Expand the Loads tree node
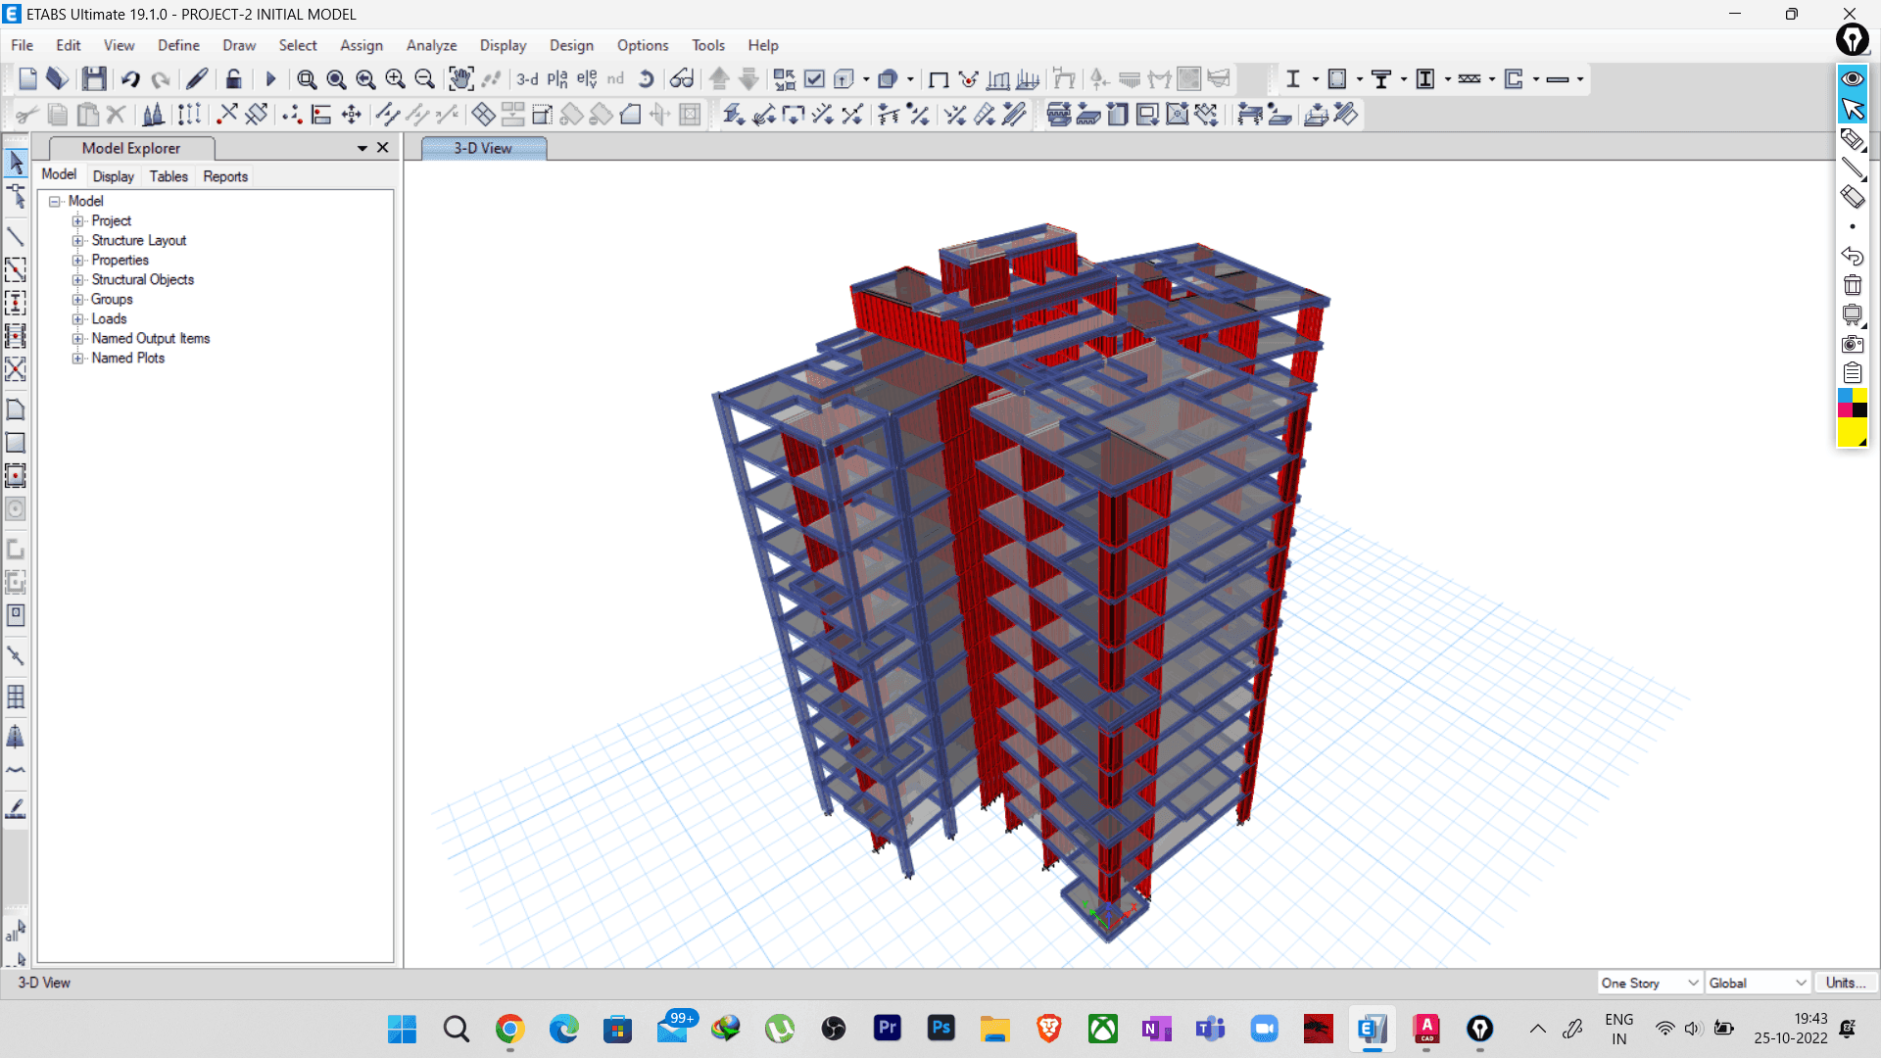The height and width of the screenshot is (1058, 1881). (77, 318)
